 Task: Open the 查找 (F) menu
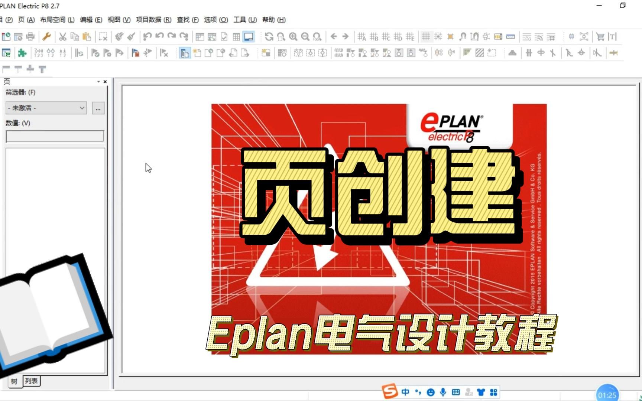point(188,20)
